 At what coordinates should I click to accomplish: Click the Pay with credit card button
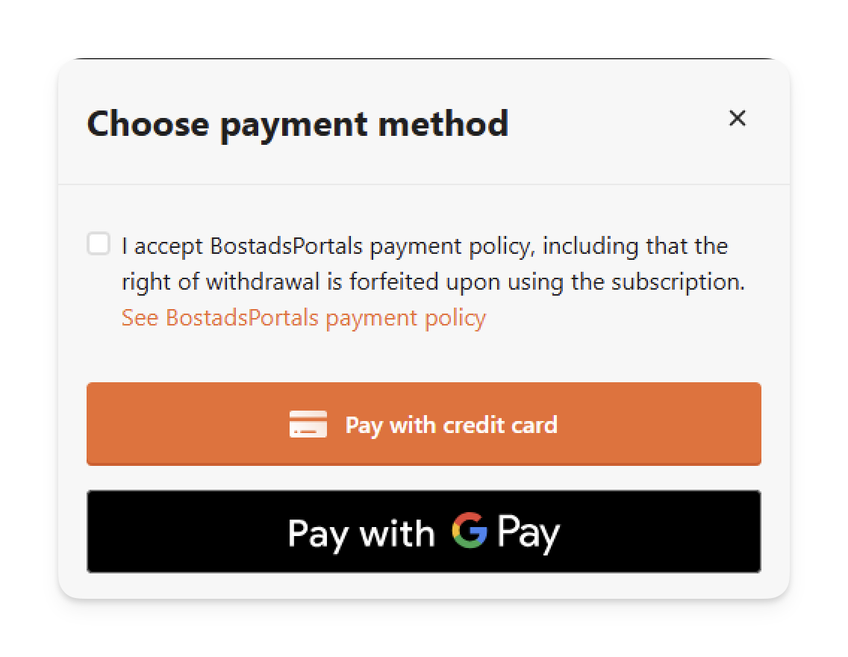[x=424, y=424]
